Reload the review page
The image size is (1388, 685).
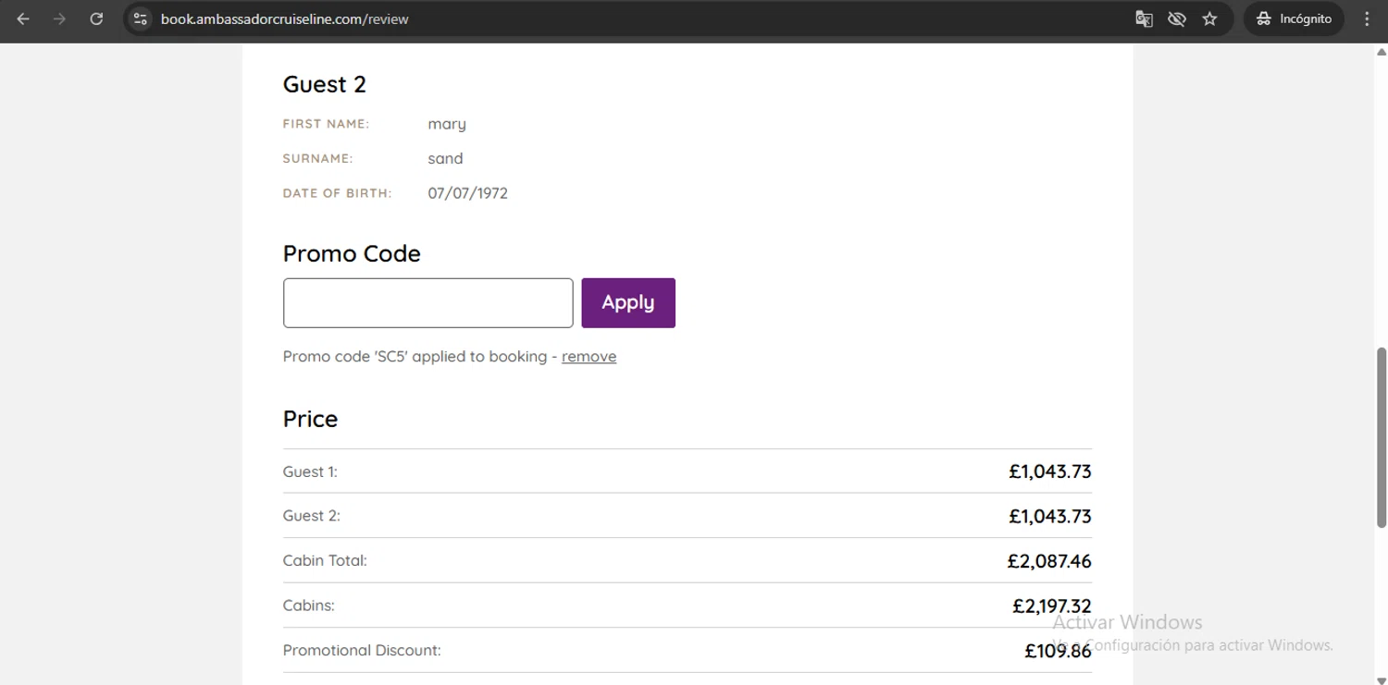click(x=96, y=18)
